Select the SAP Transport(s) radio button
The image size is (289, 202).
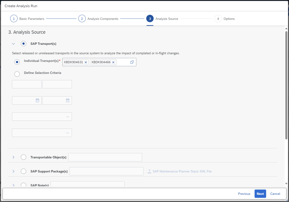24,44
